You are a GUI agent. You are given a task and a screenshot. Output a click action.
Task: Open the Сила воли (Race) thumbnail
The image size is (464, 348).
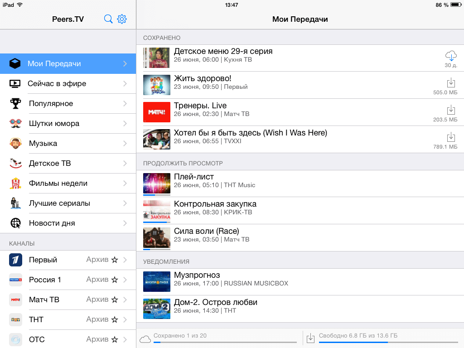pyautogui.click(x=157, y=237)
